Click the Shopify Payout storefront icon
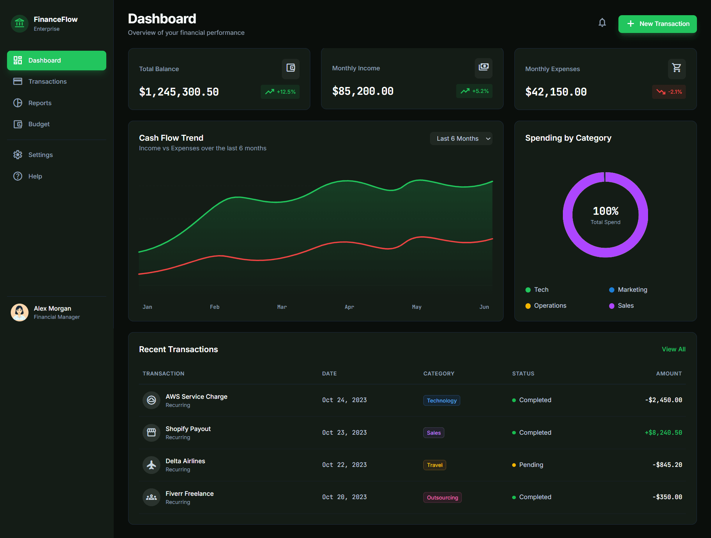The image size is (711, 538). 151,432
